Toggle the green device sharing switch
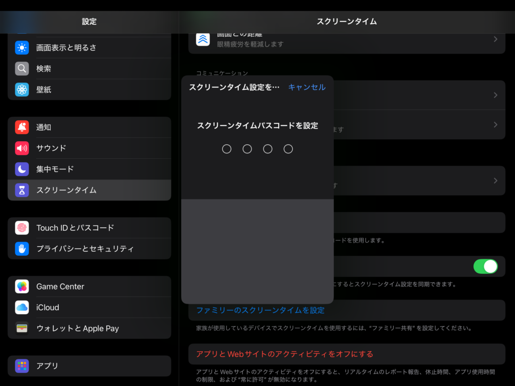The width and height of the screenshot is (515, 386). pos(485,266)
